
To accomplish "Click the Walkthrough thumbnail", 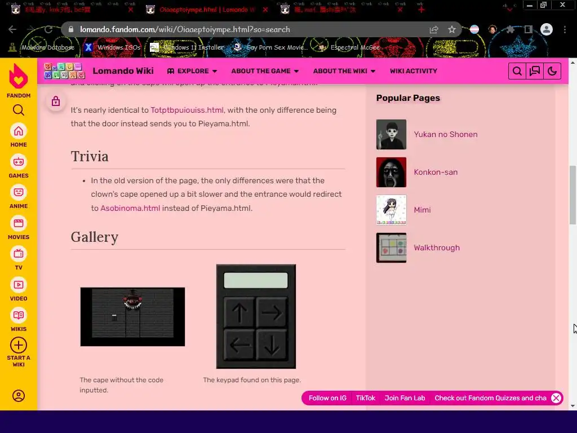I will [x=391, y=248].
